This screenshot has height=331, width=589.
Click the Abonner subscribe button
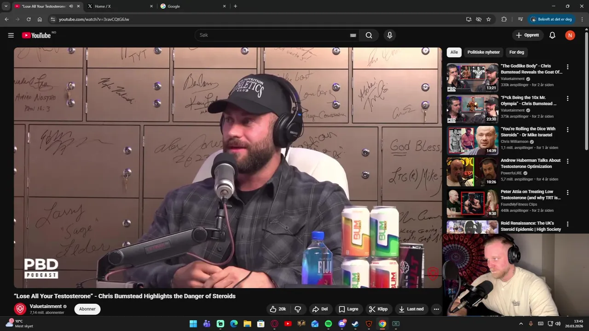(87, 309)
